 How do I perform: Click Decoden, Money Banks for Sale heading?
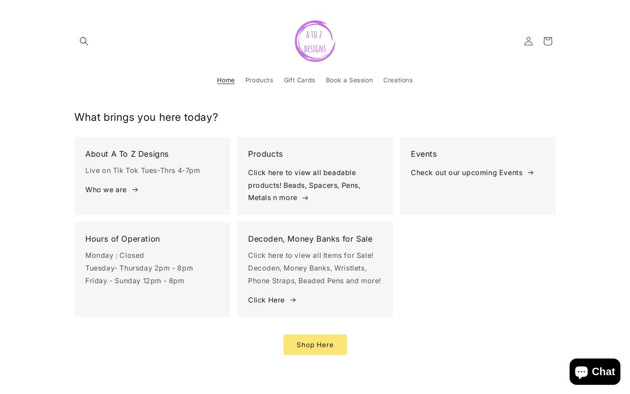tap(310, 239)
